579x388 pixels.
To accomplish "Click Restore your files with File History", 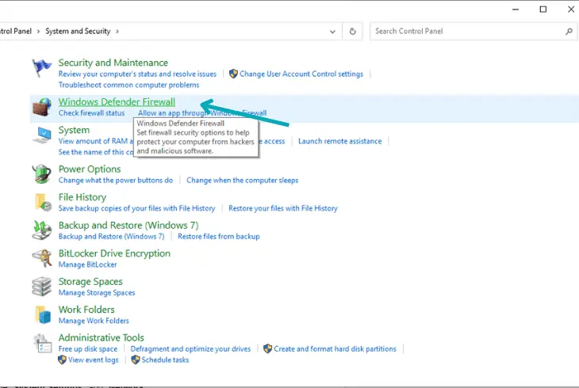I will tap(283, 208).
